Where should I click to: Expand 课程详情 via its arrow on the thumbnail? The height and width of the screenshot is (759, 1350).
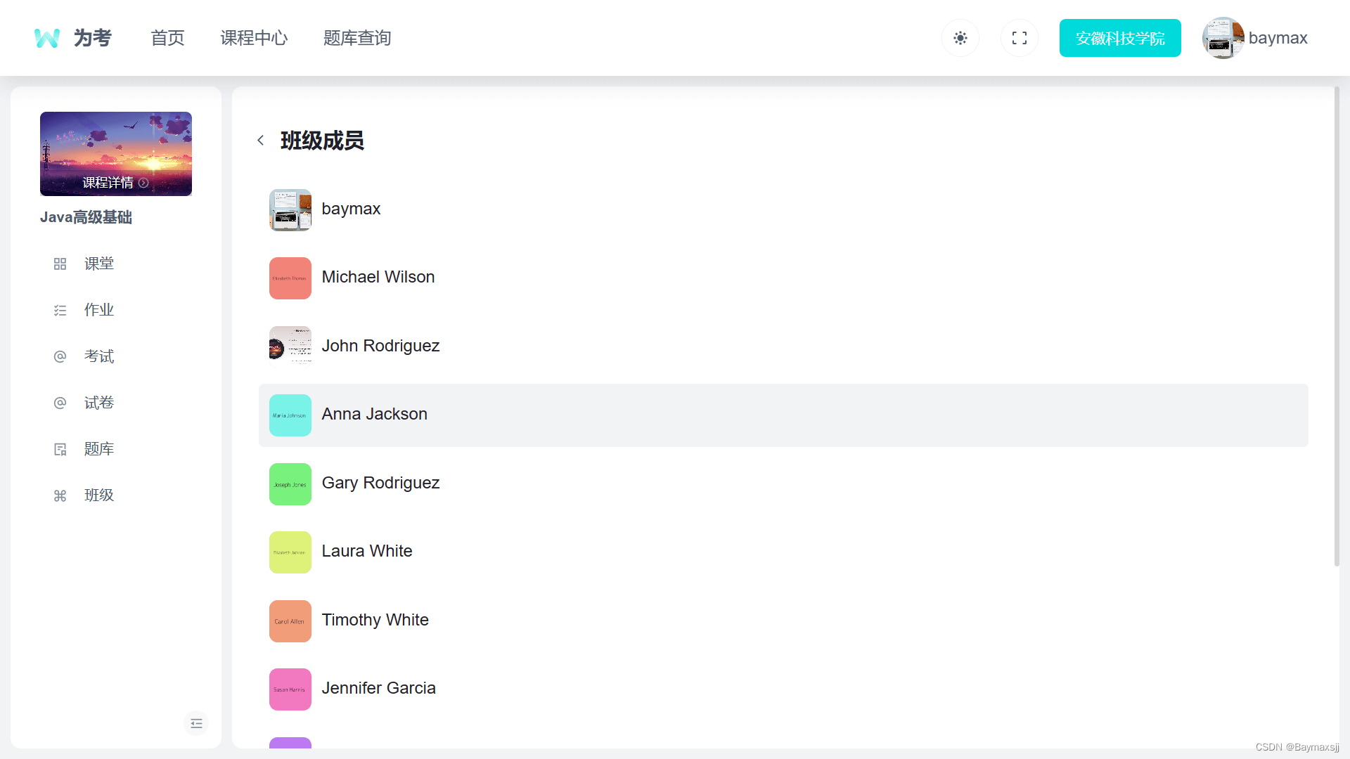pos(143,182)
